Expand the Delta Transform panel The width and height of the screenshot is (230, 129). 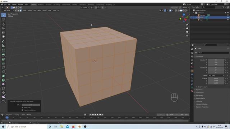[x=202, y=87]
